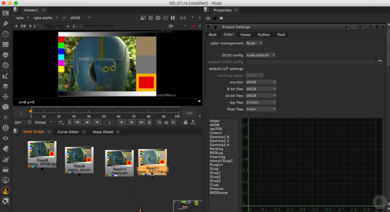Open the 1:1 zoom dropdown

tap(187, 18)
